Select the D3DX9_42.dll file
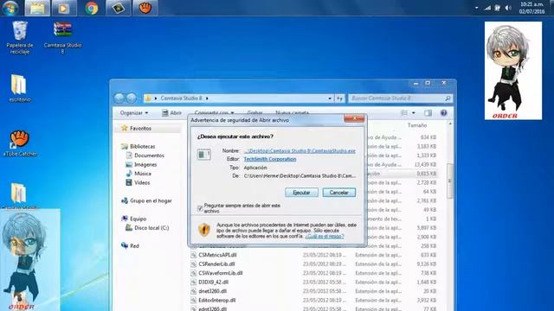Viewport: 554px width, 311px height. coord(213,282)
